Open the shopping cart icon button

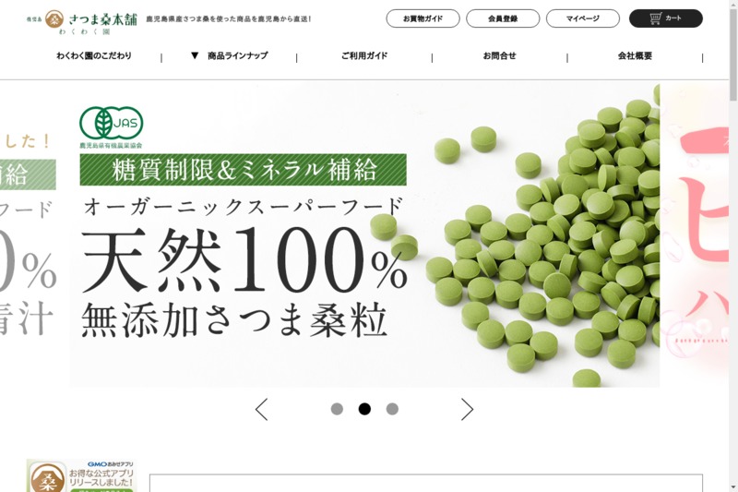pos(665,18)
